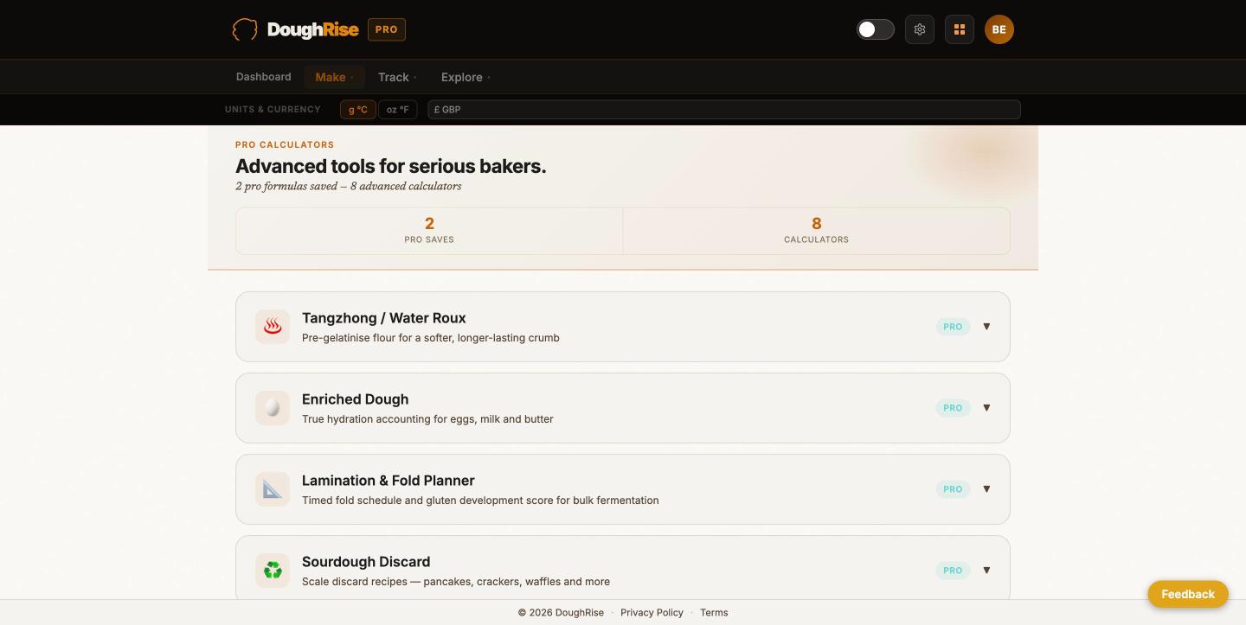Open the Track menu
The width and height of the screenshot is (1246, 625).
[397, 77]
